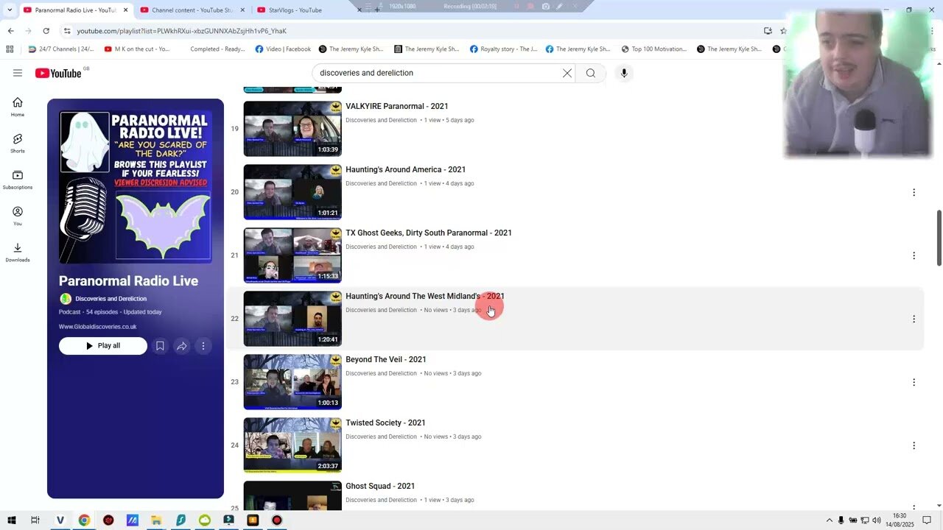Open options for TX Ghost Geeks video
This screenshot has width=943, height=530.
(914, 255)
